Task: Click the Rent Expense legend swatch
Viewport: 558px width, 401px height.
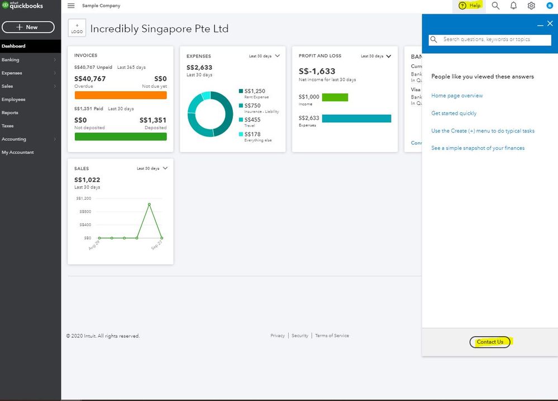Action: pos(241,91)
